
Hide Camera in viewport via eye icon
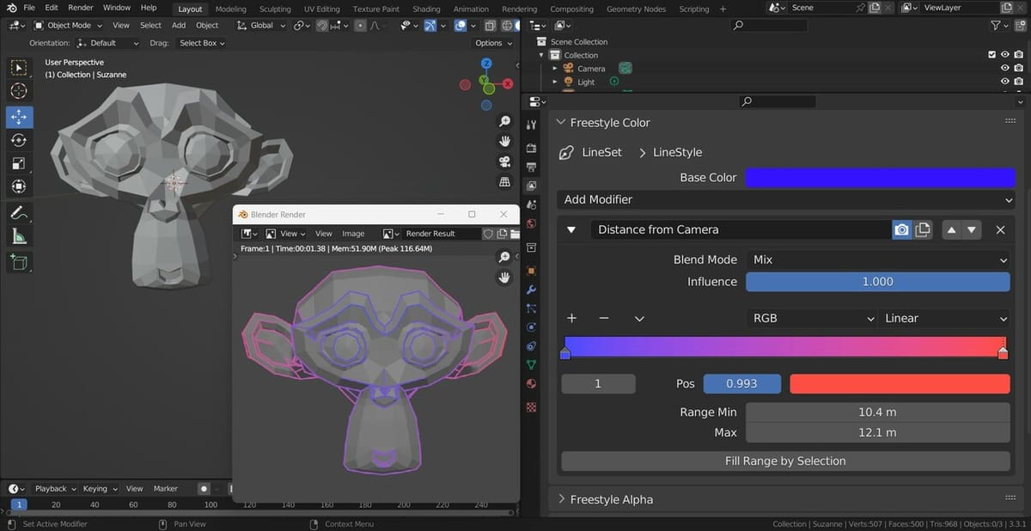point(1004,69)
